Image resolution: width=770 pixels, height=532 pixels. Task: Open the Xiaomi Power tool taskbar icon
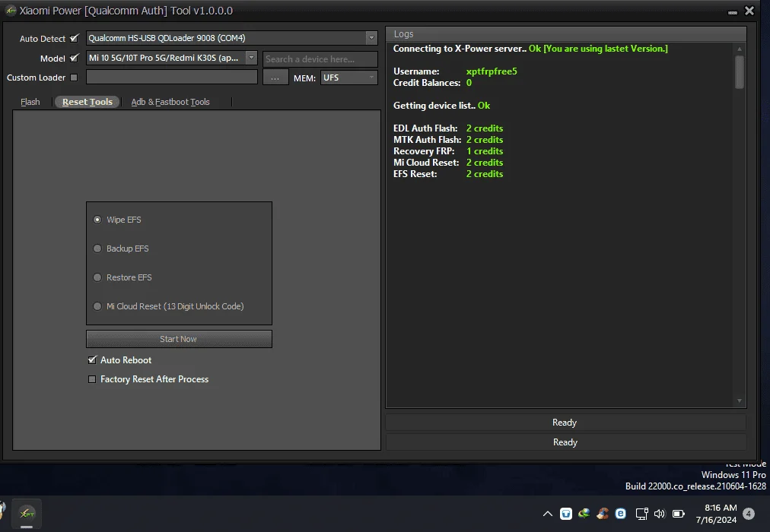pos(27,513)
